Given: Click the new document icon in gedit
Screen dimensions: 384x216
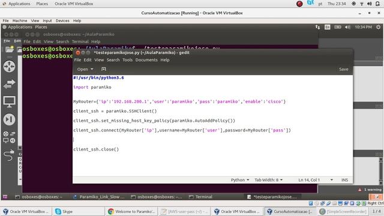Looking at the screenshot, I should [x=104, y=70].
